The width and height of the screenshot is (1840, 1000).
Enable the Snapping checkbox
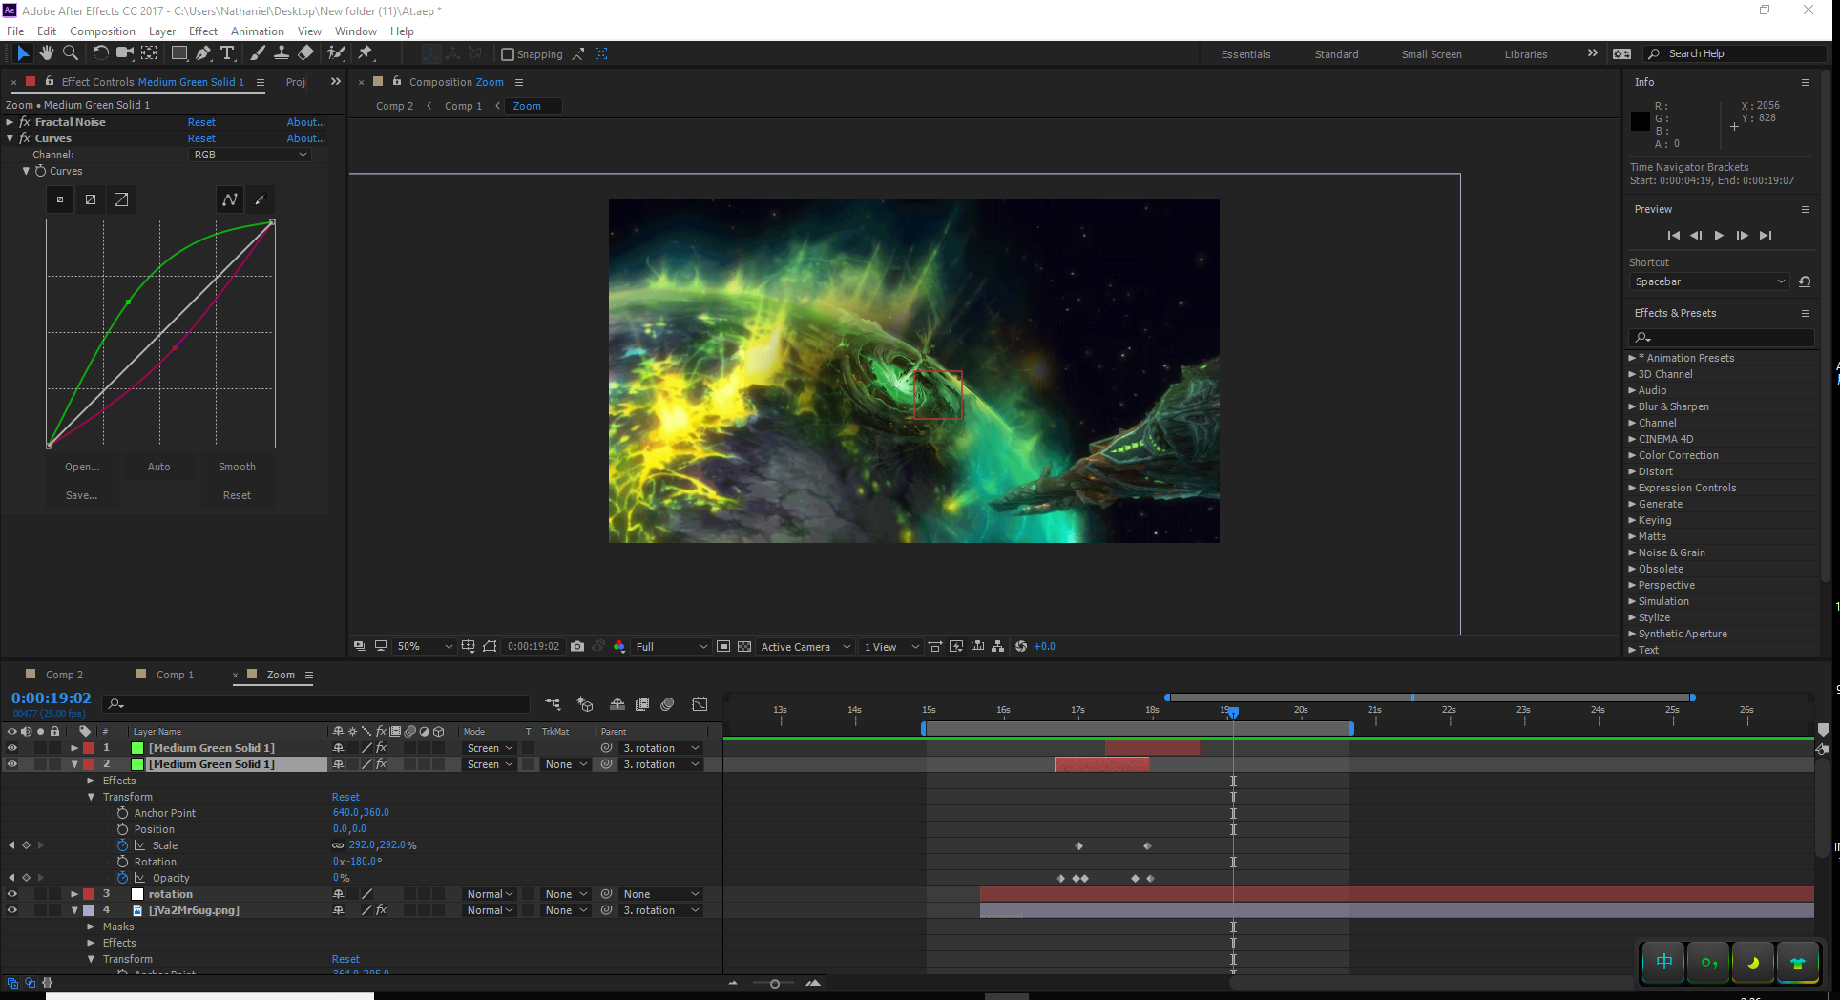508,54
